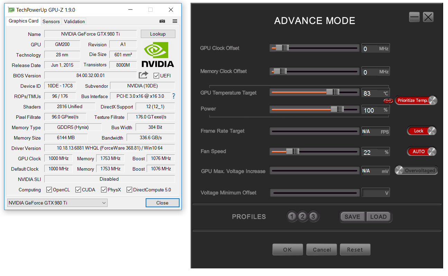Image resolution: width=448 pixels, height=276 pixels.
Task: Click the LOAD profile button
Action: click(x=378, y=217)
